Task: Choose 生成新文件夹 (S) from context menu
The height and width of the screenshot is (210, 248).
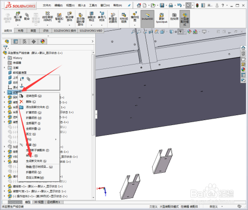Action: (36, 161)
